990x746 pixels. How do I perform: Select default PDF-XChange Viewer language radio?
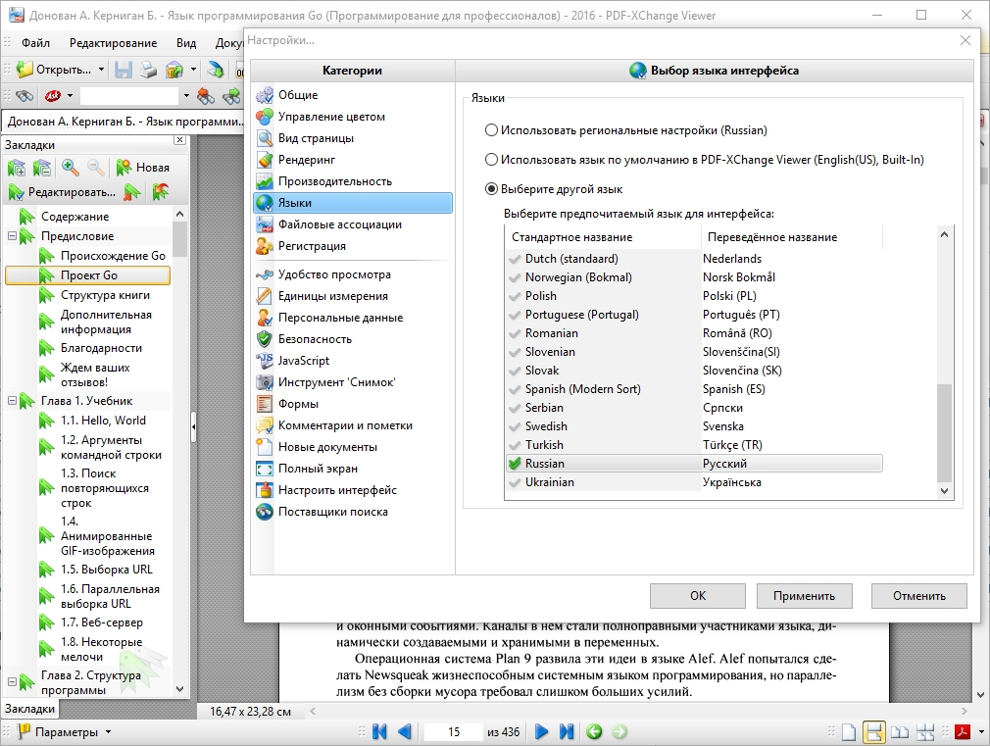(491, 160)
